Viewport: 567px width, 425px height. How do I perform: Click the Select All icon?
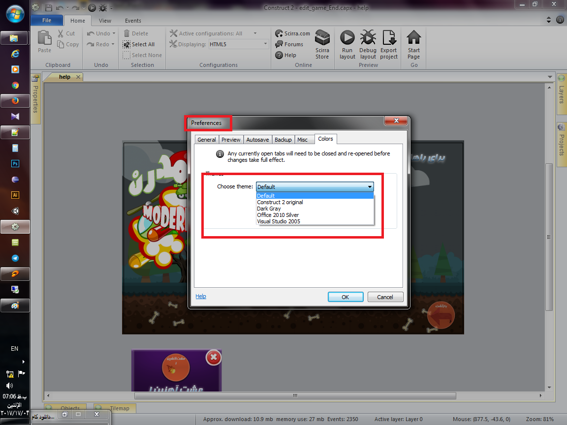(126, 44)
